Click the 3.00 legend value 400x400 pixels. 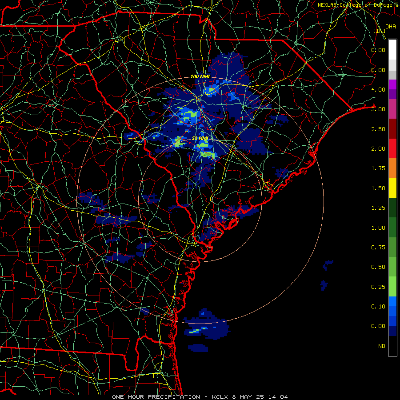tap(378, 109)
